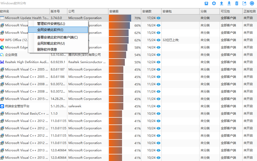Screen dimensions: 257x161
Task: Sort by the 公司 column header
Action: (88, 11)
